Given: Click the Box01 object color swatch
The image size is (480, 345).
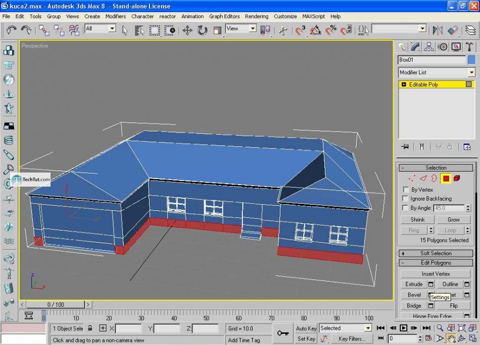Looking at the screenshot, I should pyautogui.click(x=472, y=60).
